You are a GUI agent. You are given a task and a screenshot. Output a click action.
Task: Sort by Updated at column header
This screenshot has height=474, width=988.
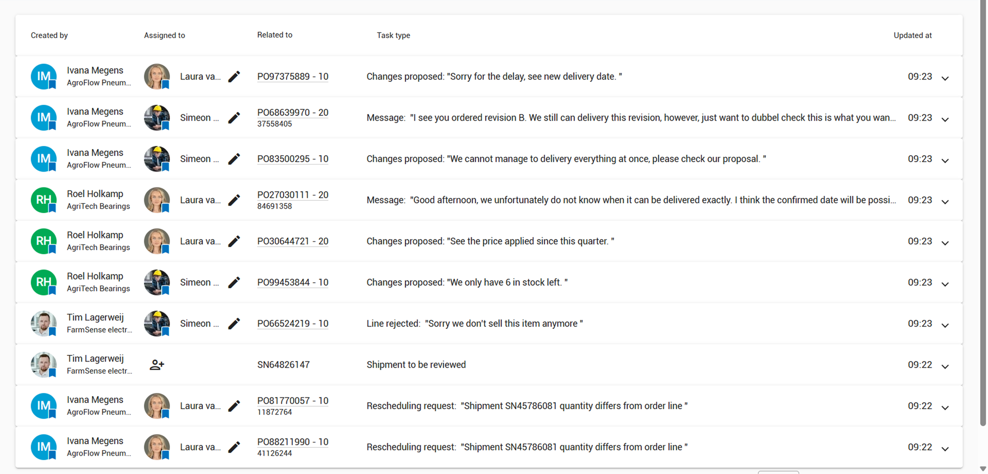tap(913, 35)
